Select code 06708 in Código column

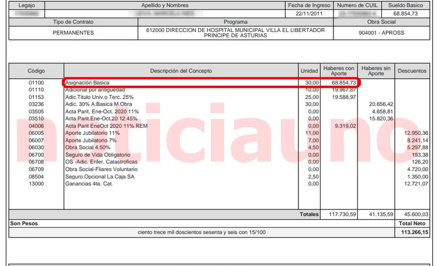(x=36, y=162)
